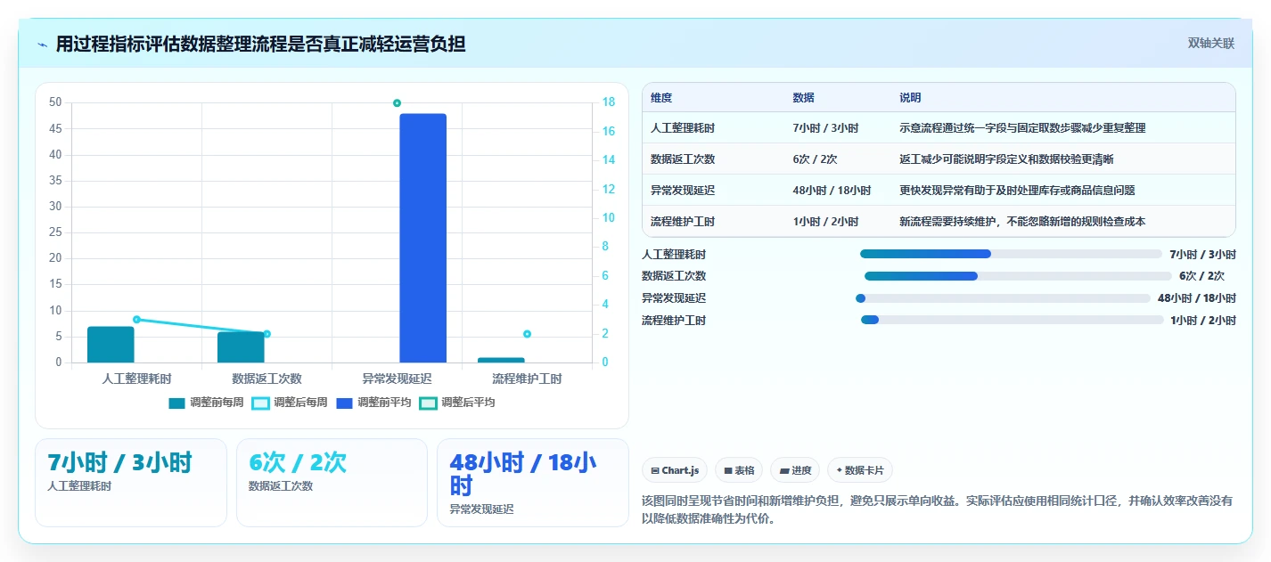Click the 7小时 / 3小时 table cell
1271x562 pixels.
coord(825,128)
